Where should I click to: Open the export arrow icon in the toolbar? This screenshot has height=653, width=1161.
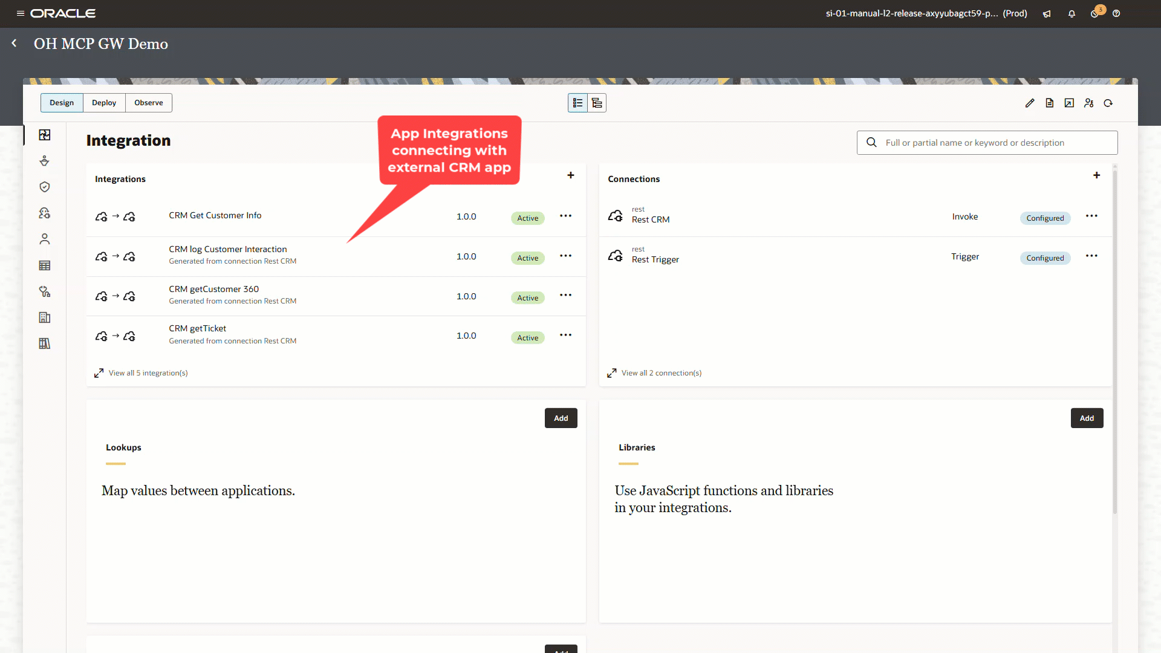pos(1069,103)
